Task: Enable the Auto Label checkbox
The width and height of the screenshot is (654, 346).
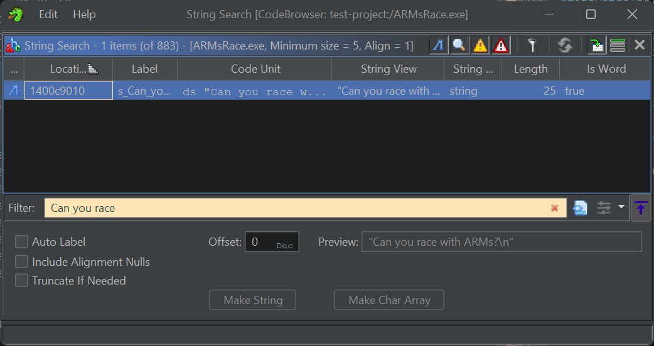Action: point(22,242)
